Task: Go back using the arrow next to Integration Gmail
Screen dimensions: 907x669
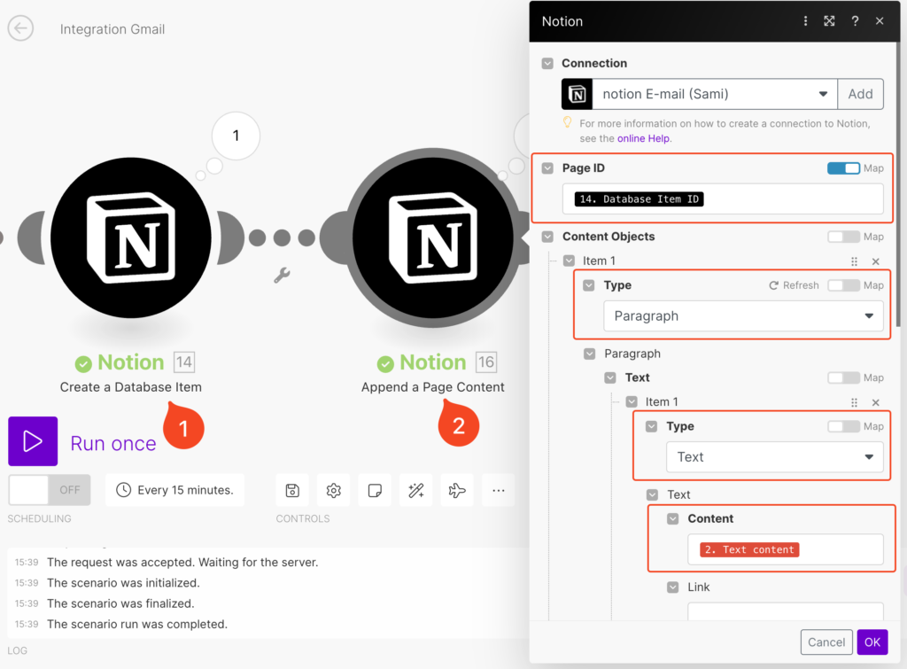Action: coord(21,28)
